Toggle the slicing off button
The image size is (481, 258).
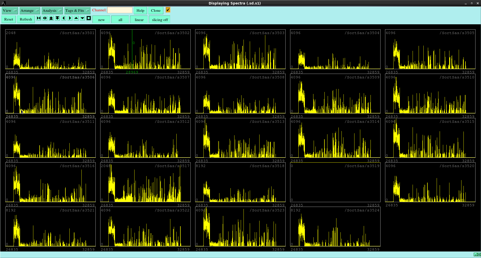tap(160, 20)
